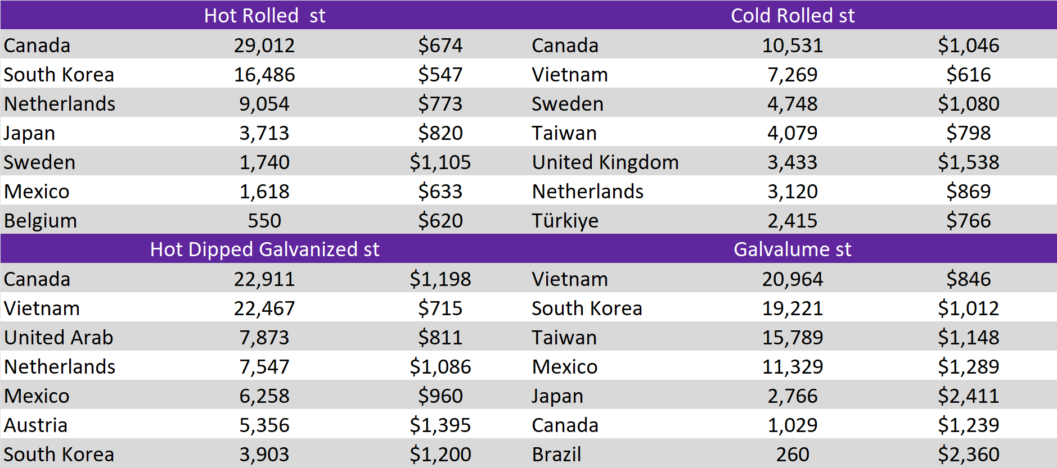Click the 16,486 volume value
The height and width of the screenshot is (468, 1057).
click(264, 75)
